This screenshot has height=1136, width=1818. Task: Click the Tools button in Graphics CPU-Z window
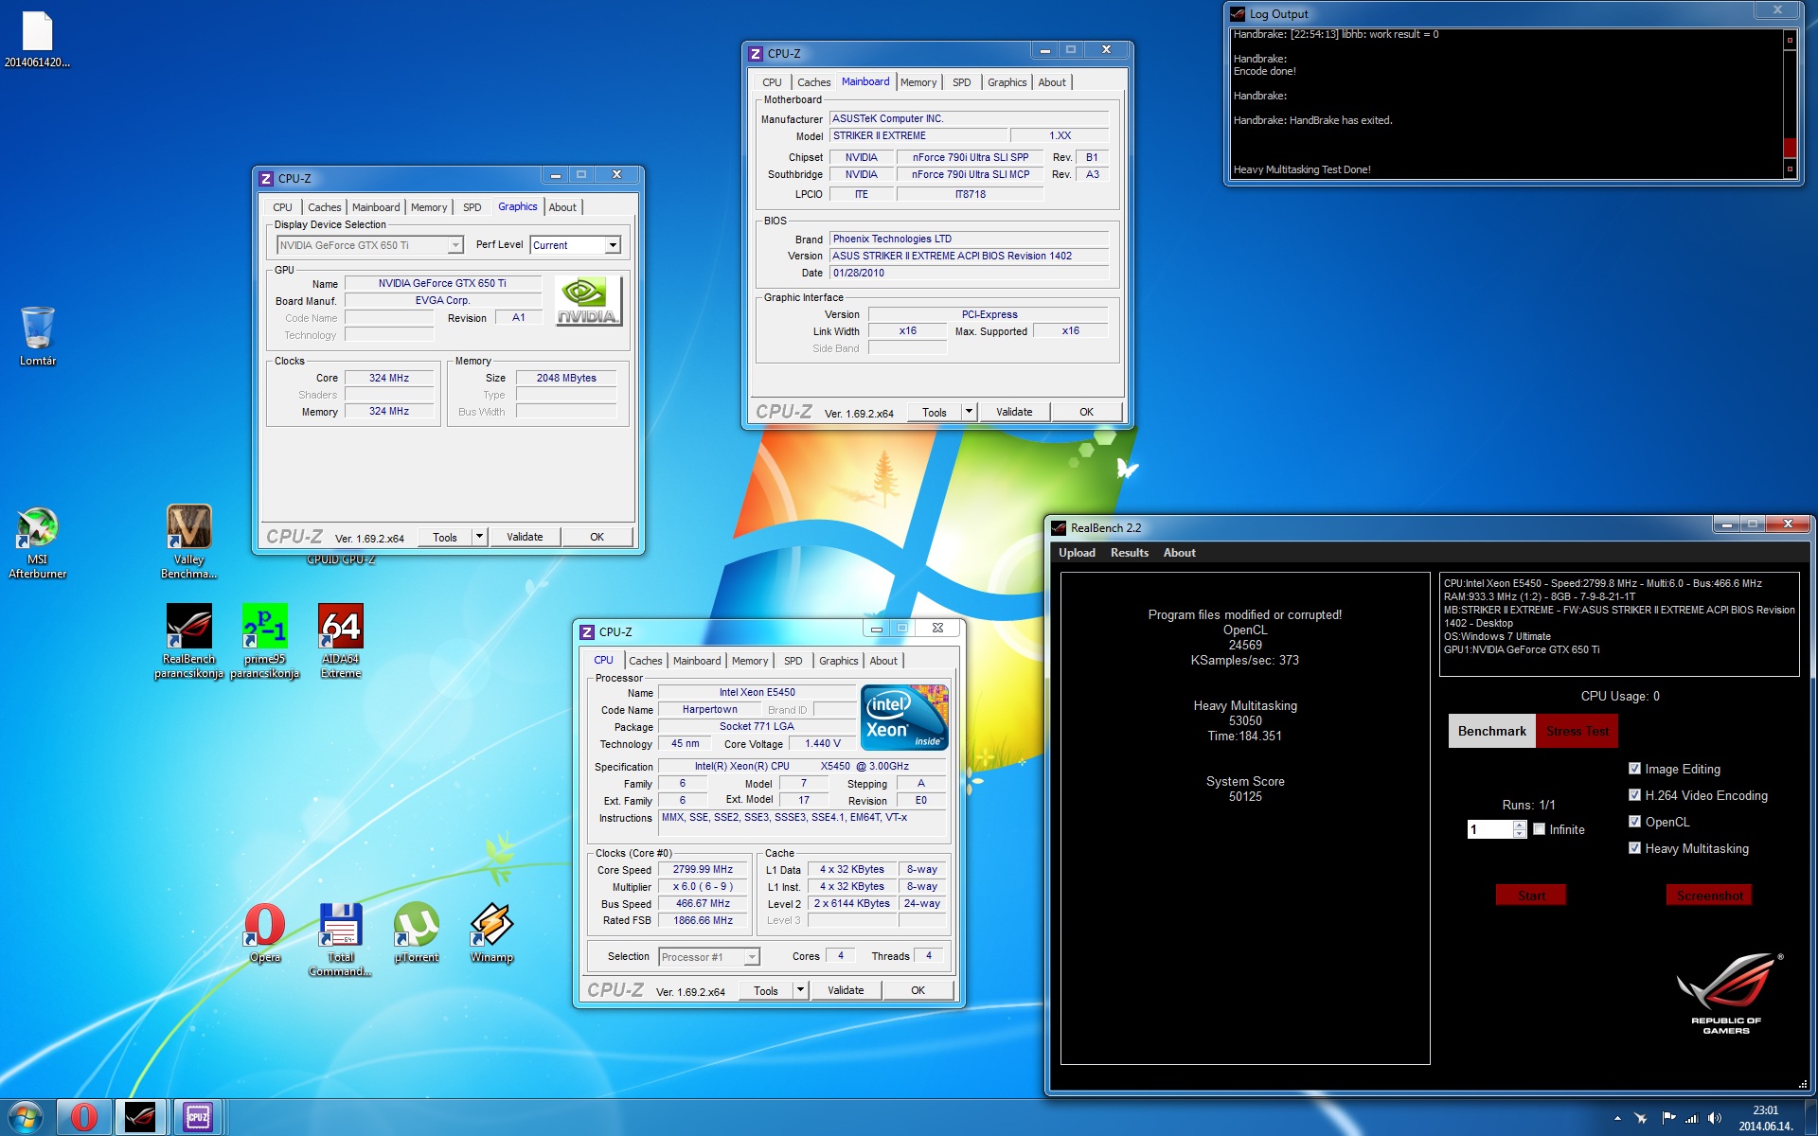coord(445,537)
